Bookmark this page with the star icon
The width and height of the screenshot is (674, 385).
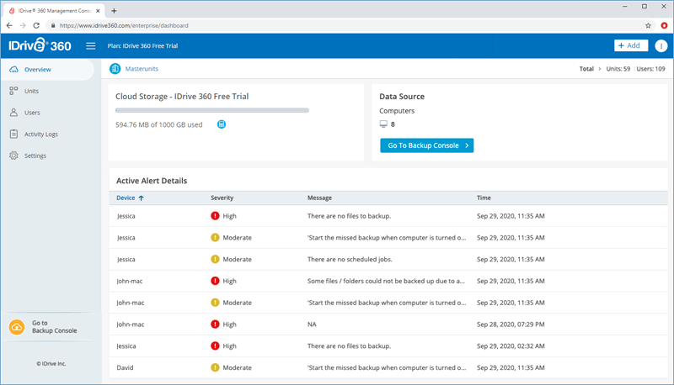(648, 25)
